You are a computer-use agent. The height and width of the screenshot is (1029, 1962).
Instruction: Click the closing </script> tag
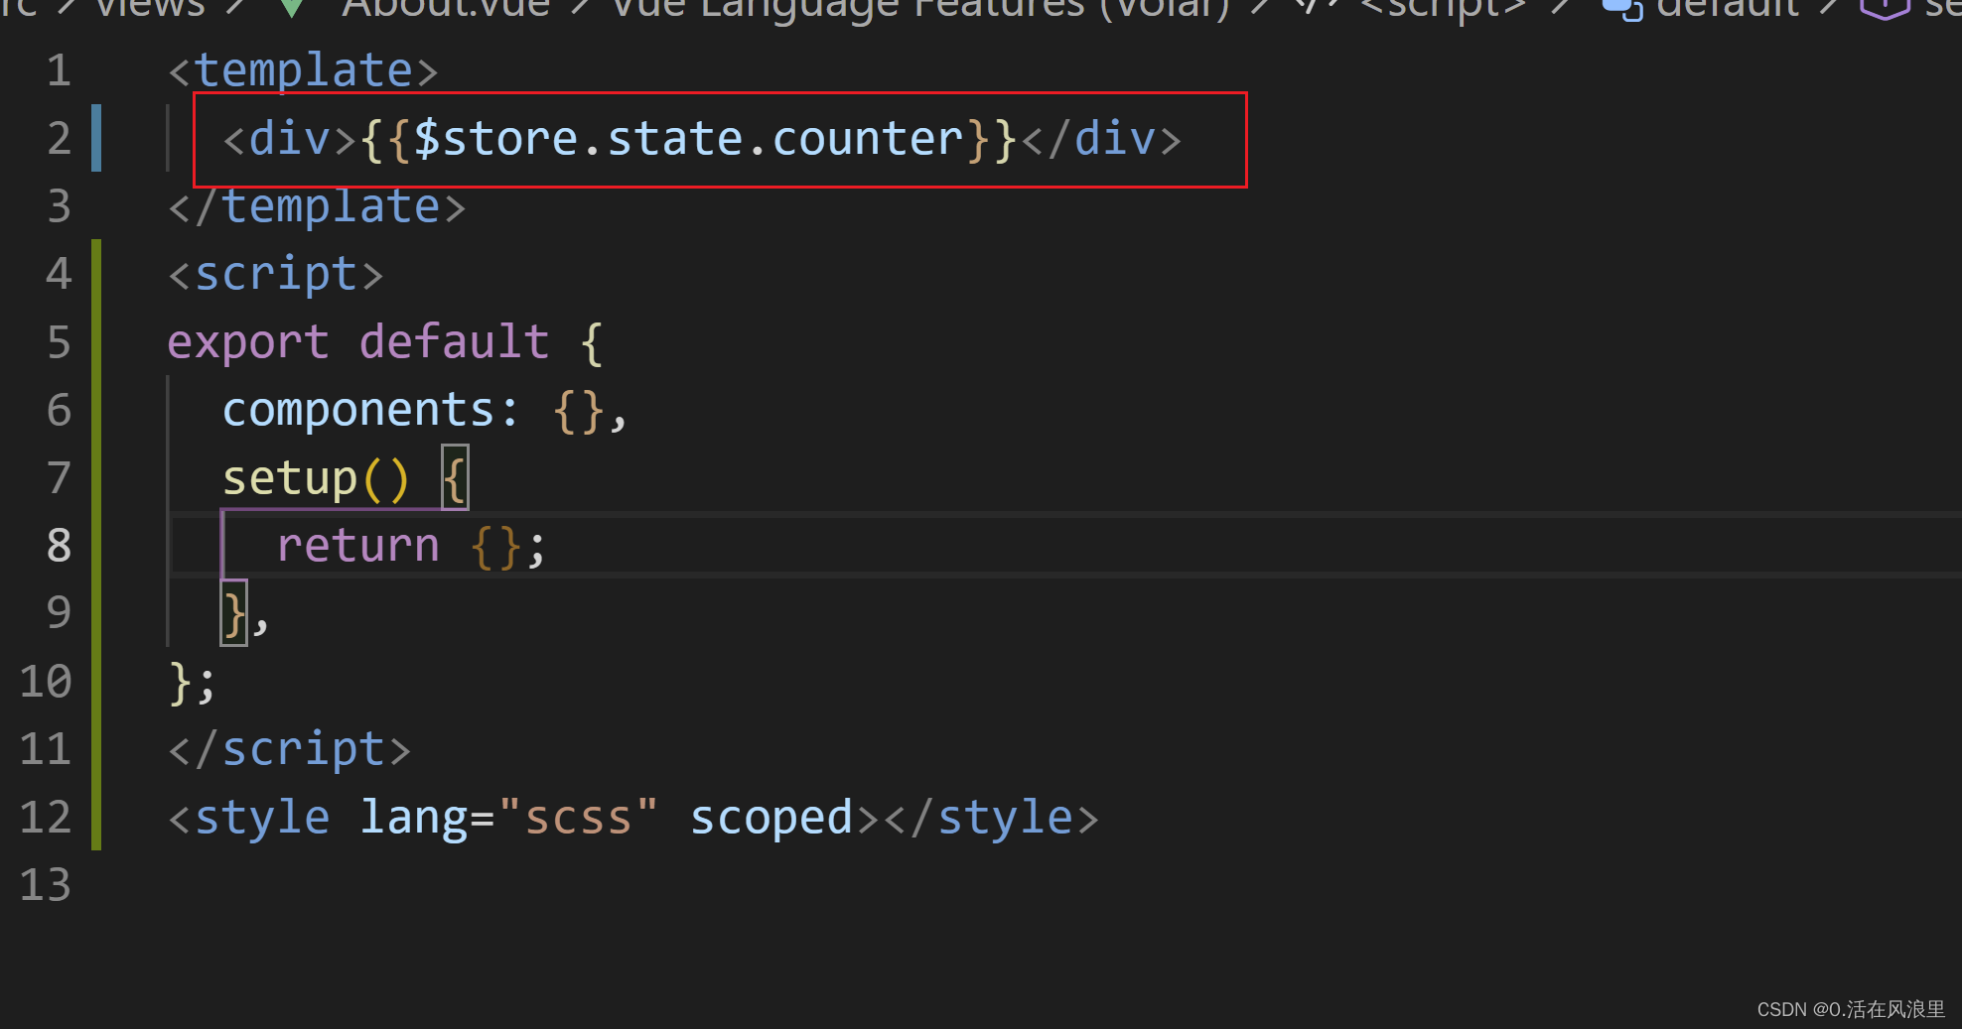click(289, 749)
